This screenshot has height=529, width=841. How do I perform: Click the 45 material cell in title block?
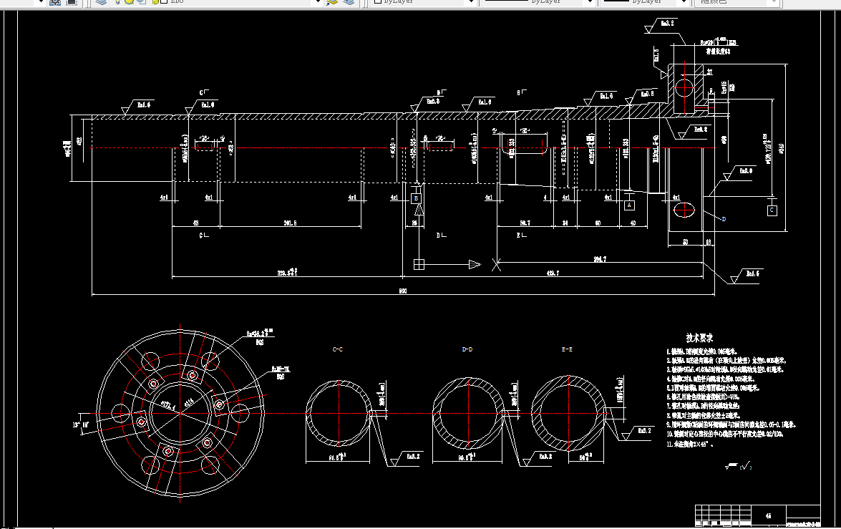769,515
